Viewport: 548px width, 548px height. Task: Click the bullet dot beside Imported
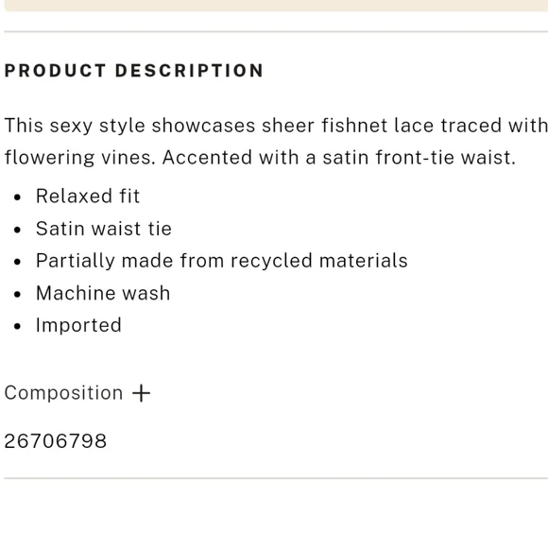17,326
